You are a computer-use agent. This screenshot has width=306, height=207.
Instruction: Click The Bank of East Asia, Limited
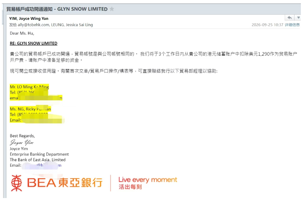(x=38, y=160)
